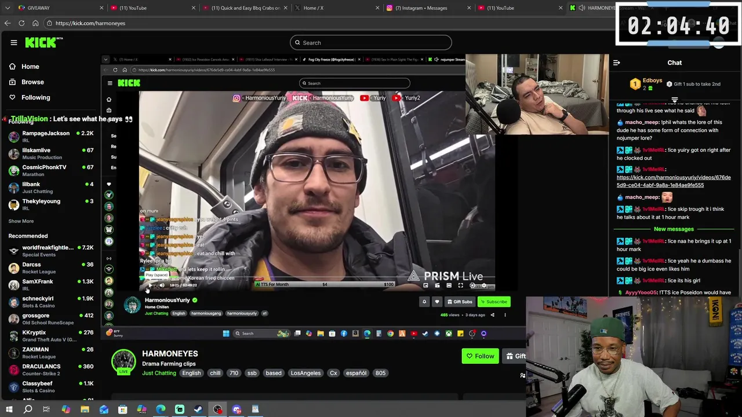742x417 pixels.
Task: Close the GIVEAWAY browser tab
Action: (x=101, y=8)
